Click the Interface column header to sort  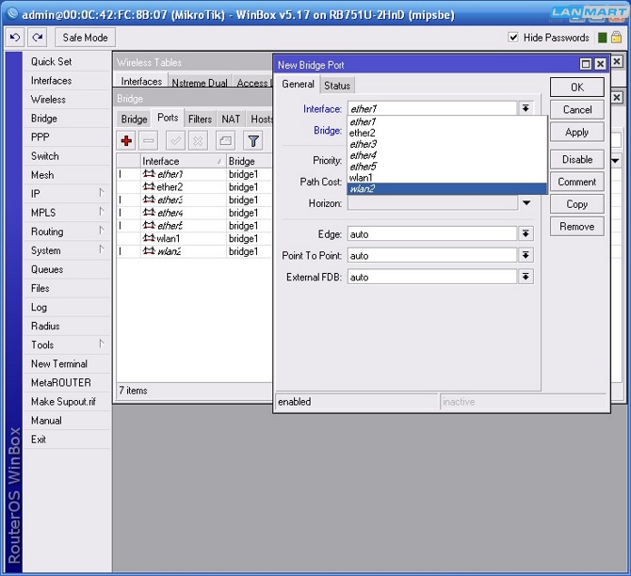point(183,161)
